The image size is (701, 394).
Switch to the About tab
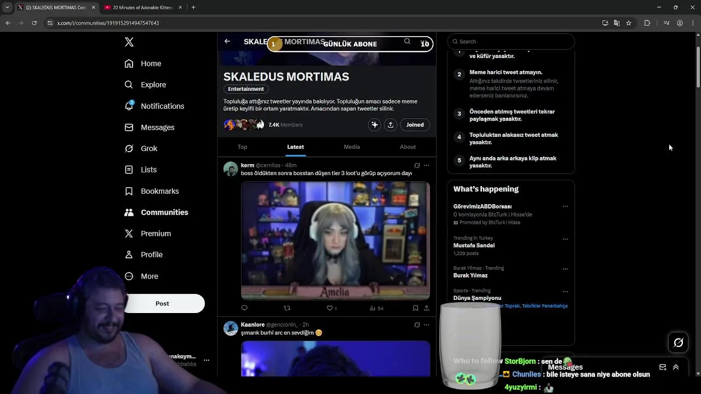click(x=407, y=147)
